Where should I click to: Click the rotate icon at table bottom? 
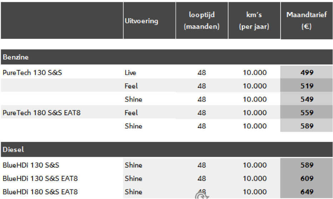202,195
